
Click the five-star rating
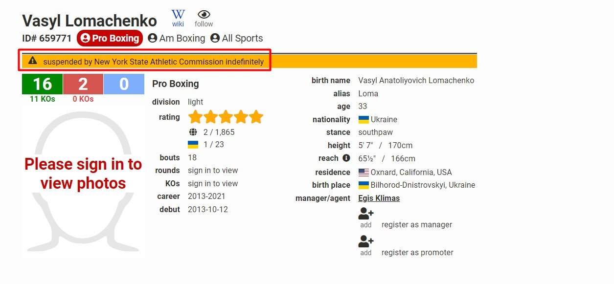tap(226, 117)
